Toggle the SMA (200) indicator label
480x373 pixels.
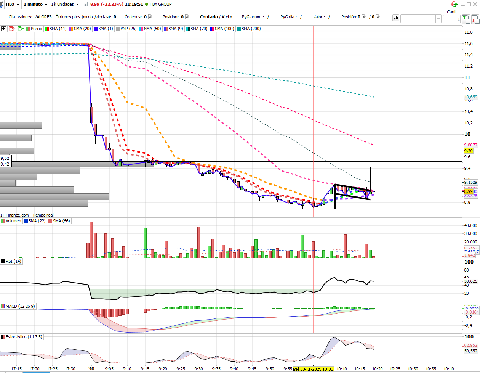pyautogui.click(x=248, y=29)
